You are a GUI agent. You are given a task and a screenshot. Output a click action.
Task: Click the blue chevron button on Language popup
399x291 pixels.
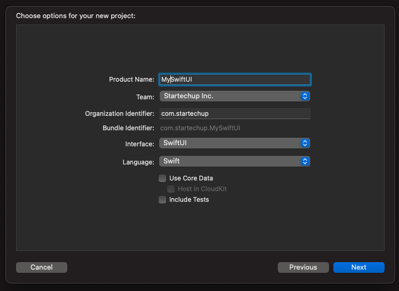click(x=305, y=161)
